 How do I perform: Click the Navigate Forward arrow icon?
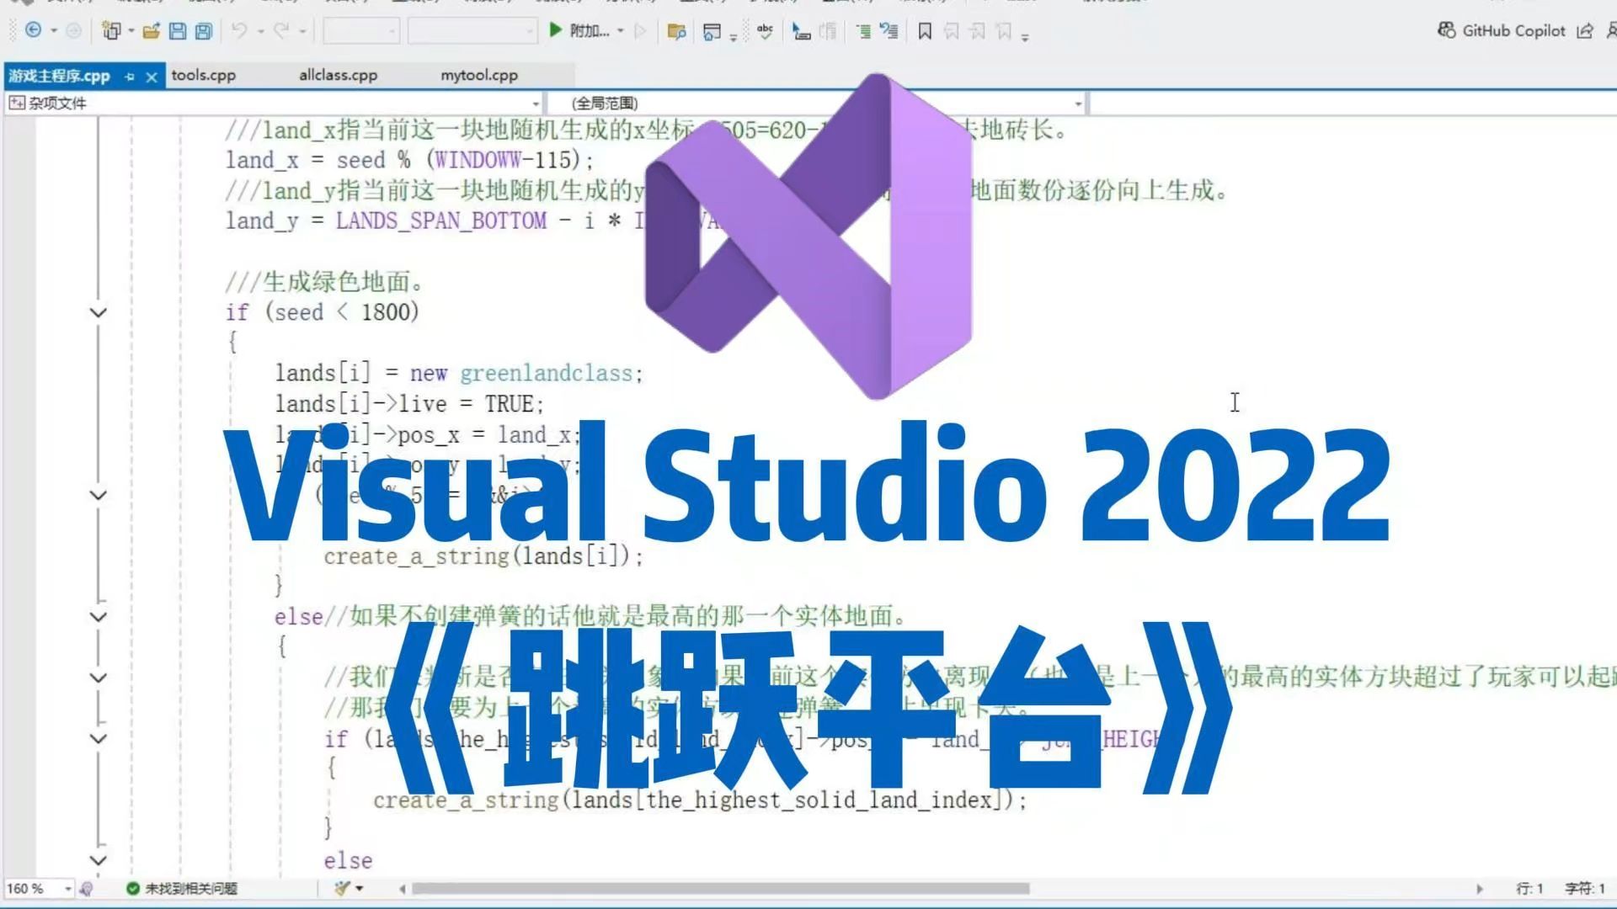[74, 30]
